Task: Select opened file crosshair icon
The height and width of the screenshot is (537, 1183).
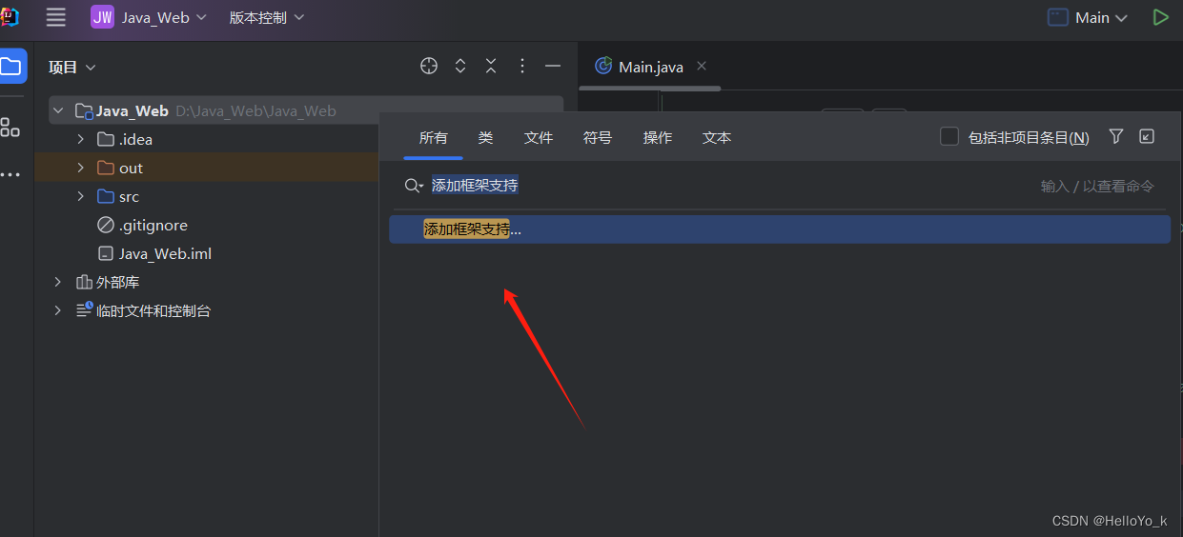Action: [x=429, y=66]
